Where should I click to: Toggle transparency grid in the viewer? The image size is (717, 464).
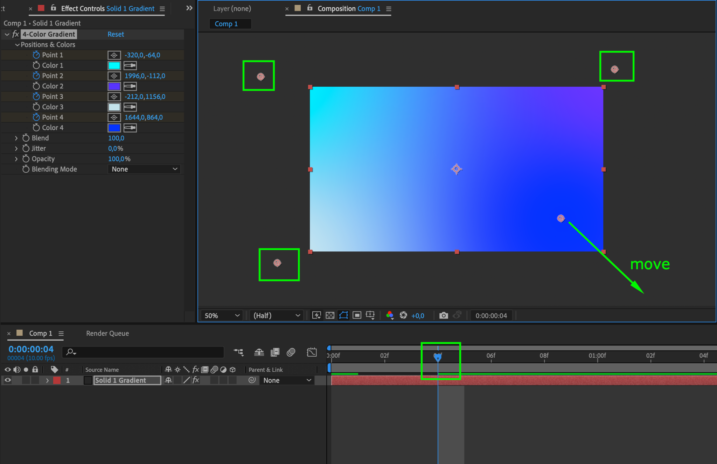pos(330,315)
